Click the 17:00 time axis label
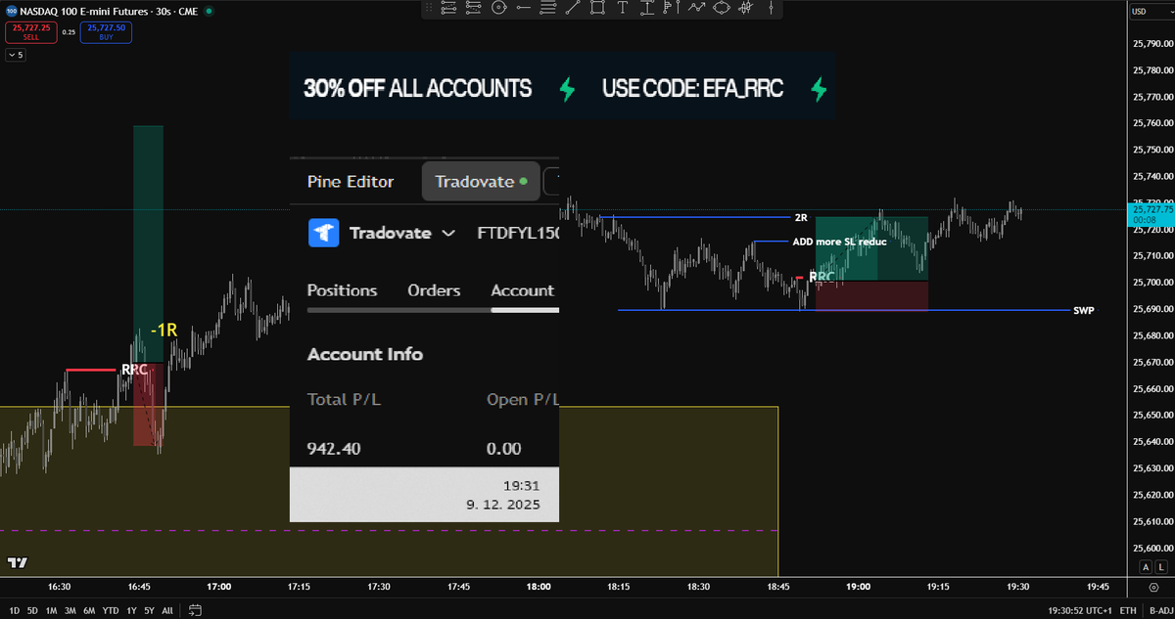 tap(219, 587)
